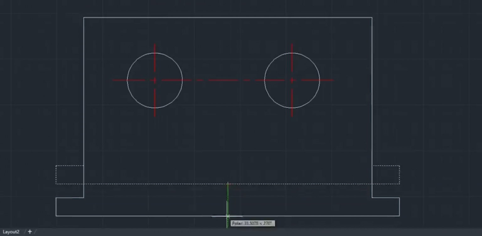
Task: Switch to the Layout2 tab
Action: click(x=11, y=232)
